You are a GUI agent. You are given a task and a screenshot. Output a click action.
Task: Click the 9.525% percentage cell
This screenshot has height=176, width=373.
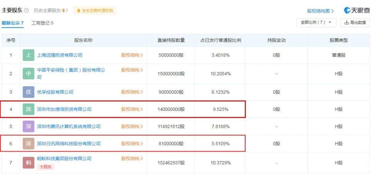(220, 109)
